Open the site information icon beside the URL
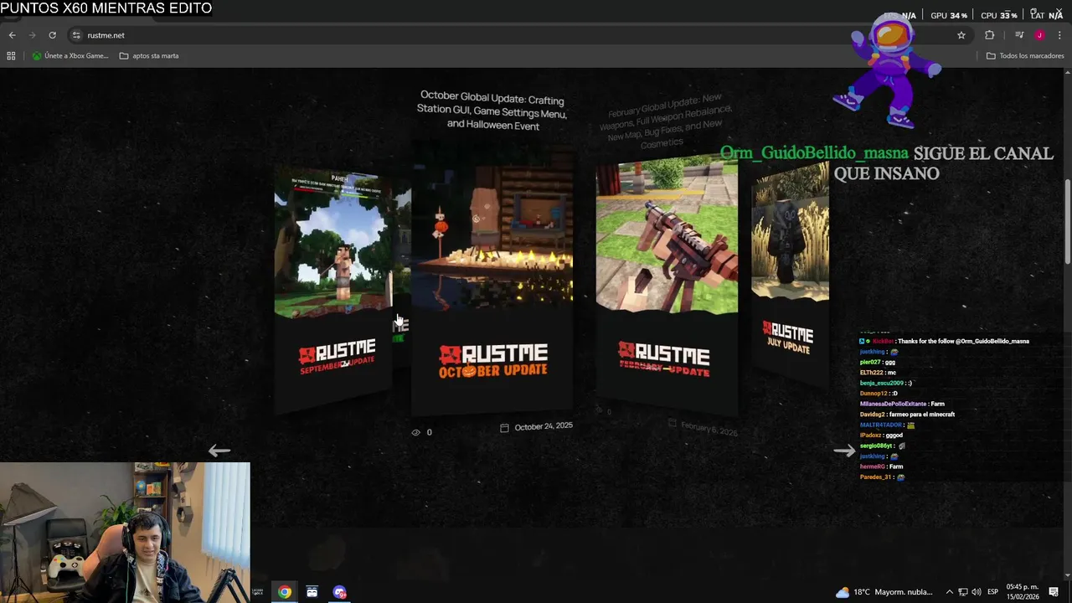This screenshot has width=1072, height=603. tap(76, 35)
